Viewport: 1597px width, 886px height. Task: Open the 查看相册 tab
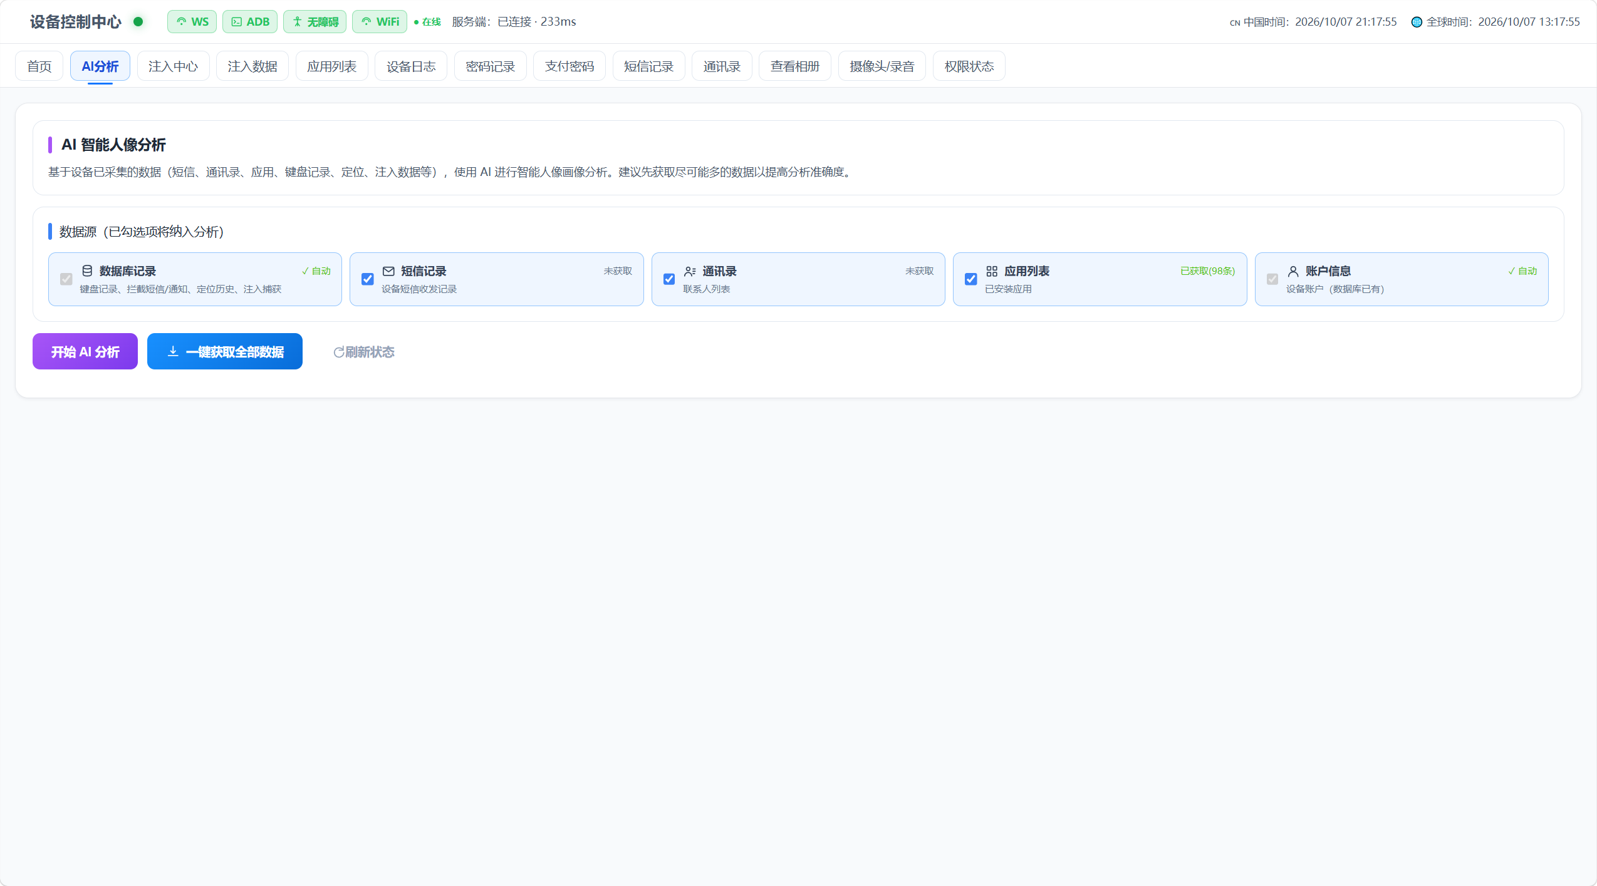click(x=795, y=66)
